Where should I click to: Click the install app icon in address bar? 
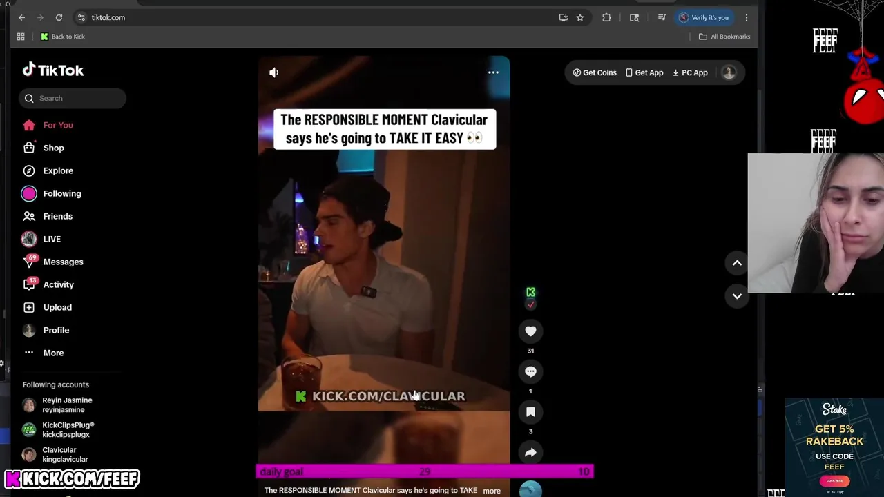pos(564,17)
